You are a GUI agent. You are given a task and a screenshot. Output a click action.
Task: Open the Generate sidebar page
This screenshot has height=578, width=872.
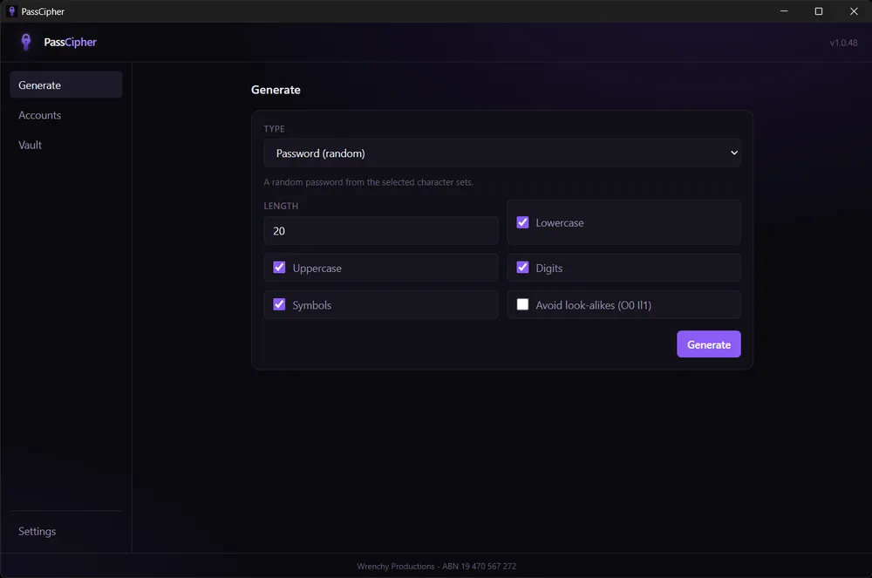click(65, 85)
